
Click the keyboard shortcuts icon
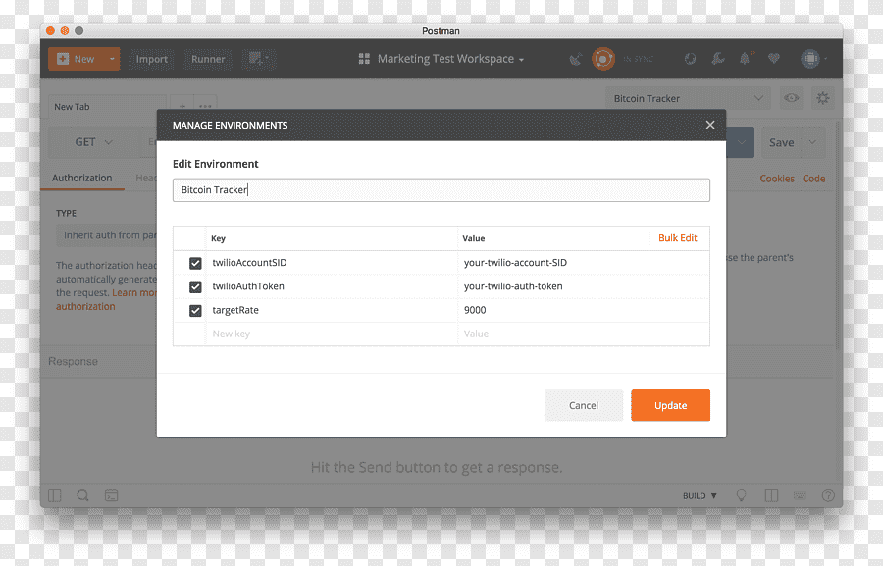click(x=800, y=495)
